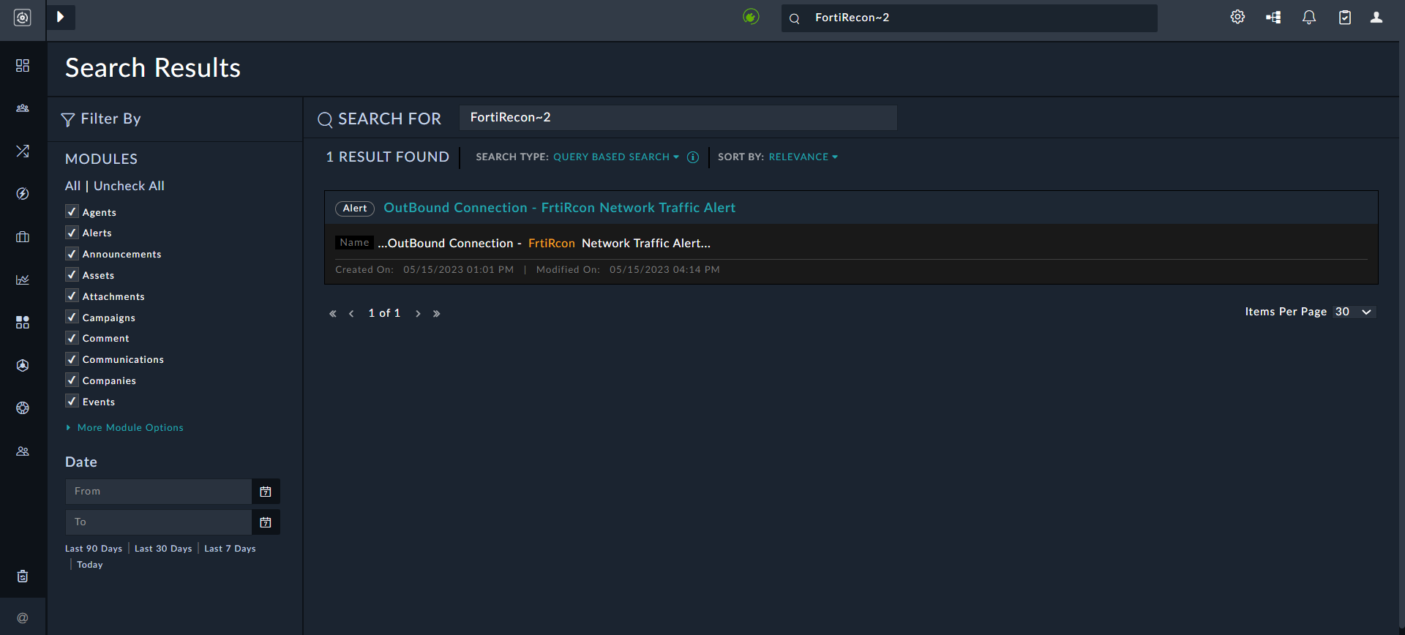Go to the last results page
Screen dimensions: 1405x635
(x=437, y=314)
